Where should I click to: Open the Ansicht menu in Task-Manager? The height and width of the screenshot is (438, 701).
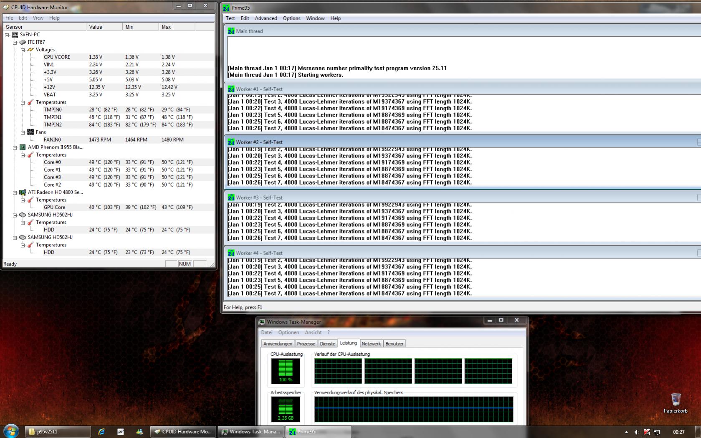313,332
